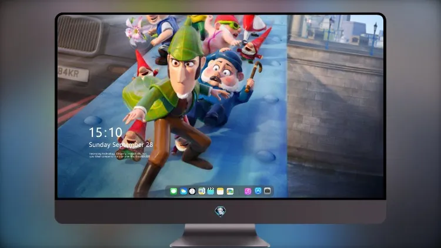Launch the Camera app from the dock

pos(268,191)
